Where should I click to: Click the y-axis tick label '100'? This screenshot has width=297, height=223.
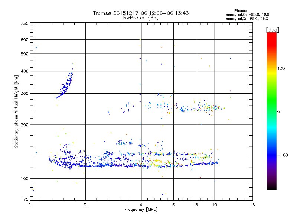(25, 179)
